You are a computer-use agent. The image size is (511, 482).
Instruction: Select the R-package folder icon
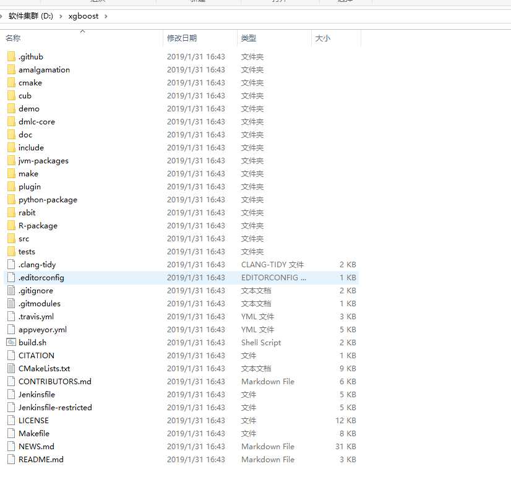[x=11, y=225]
